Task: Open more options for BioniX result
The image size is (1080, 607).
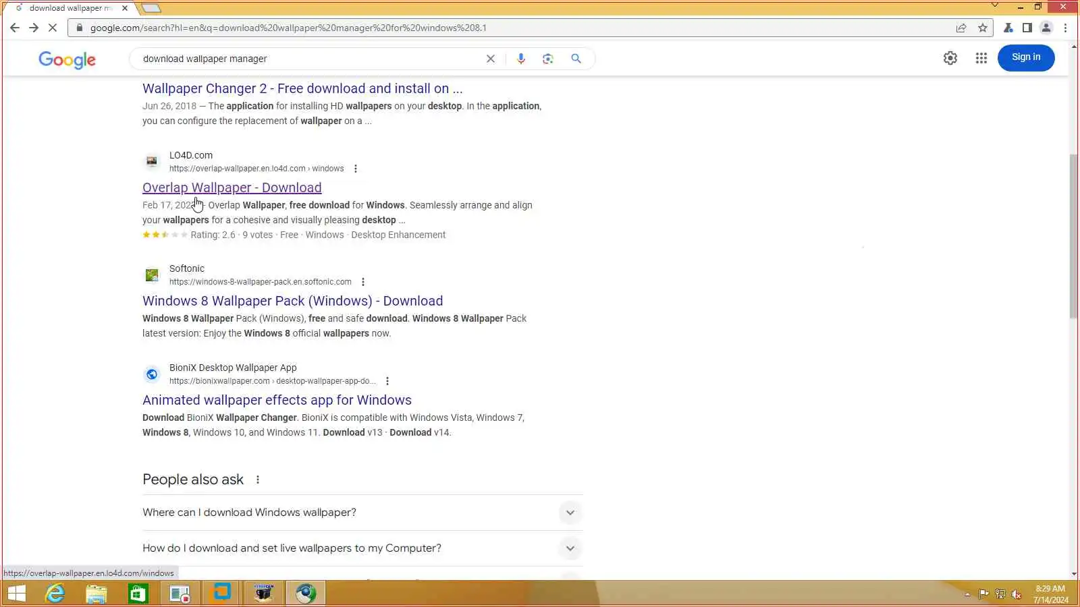Action: coord(387,381)
